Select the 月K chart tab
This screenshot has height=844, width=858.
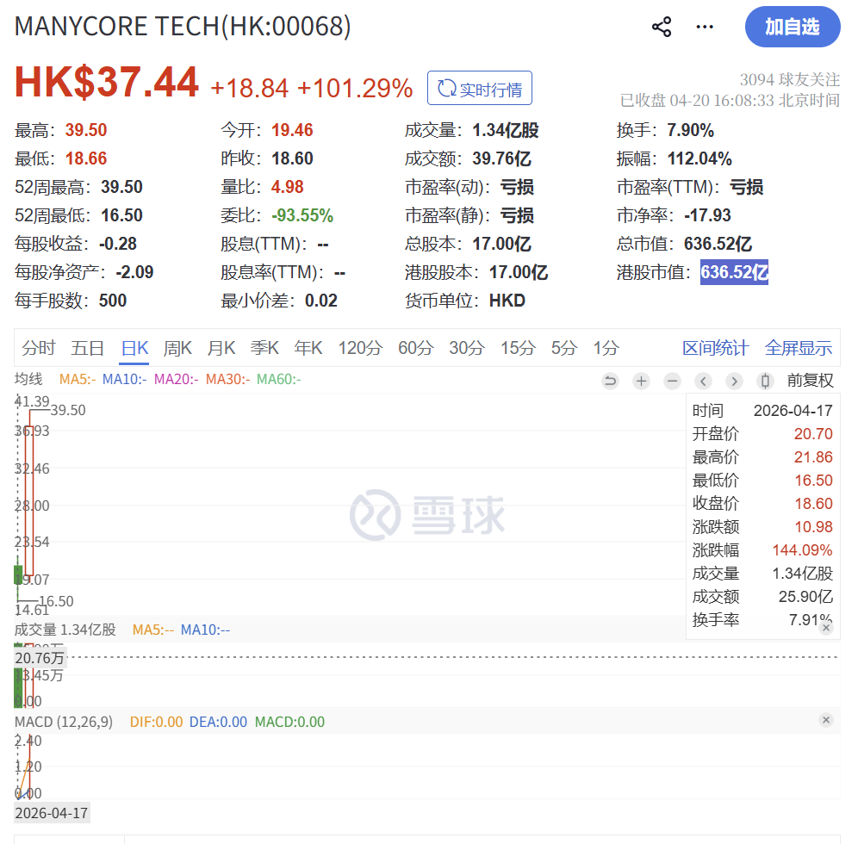[221, 348]
